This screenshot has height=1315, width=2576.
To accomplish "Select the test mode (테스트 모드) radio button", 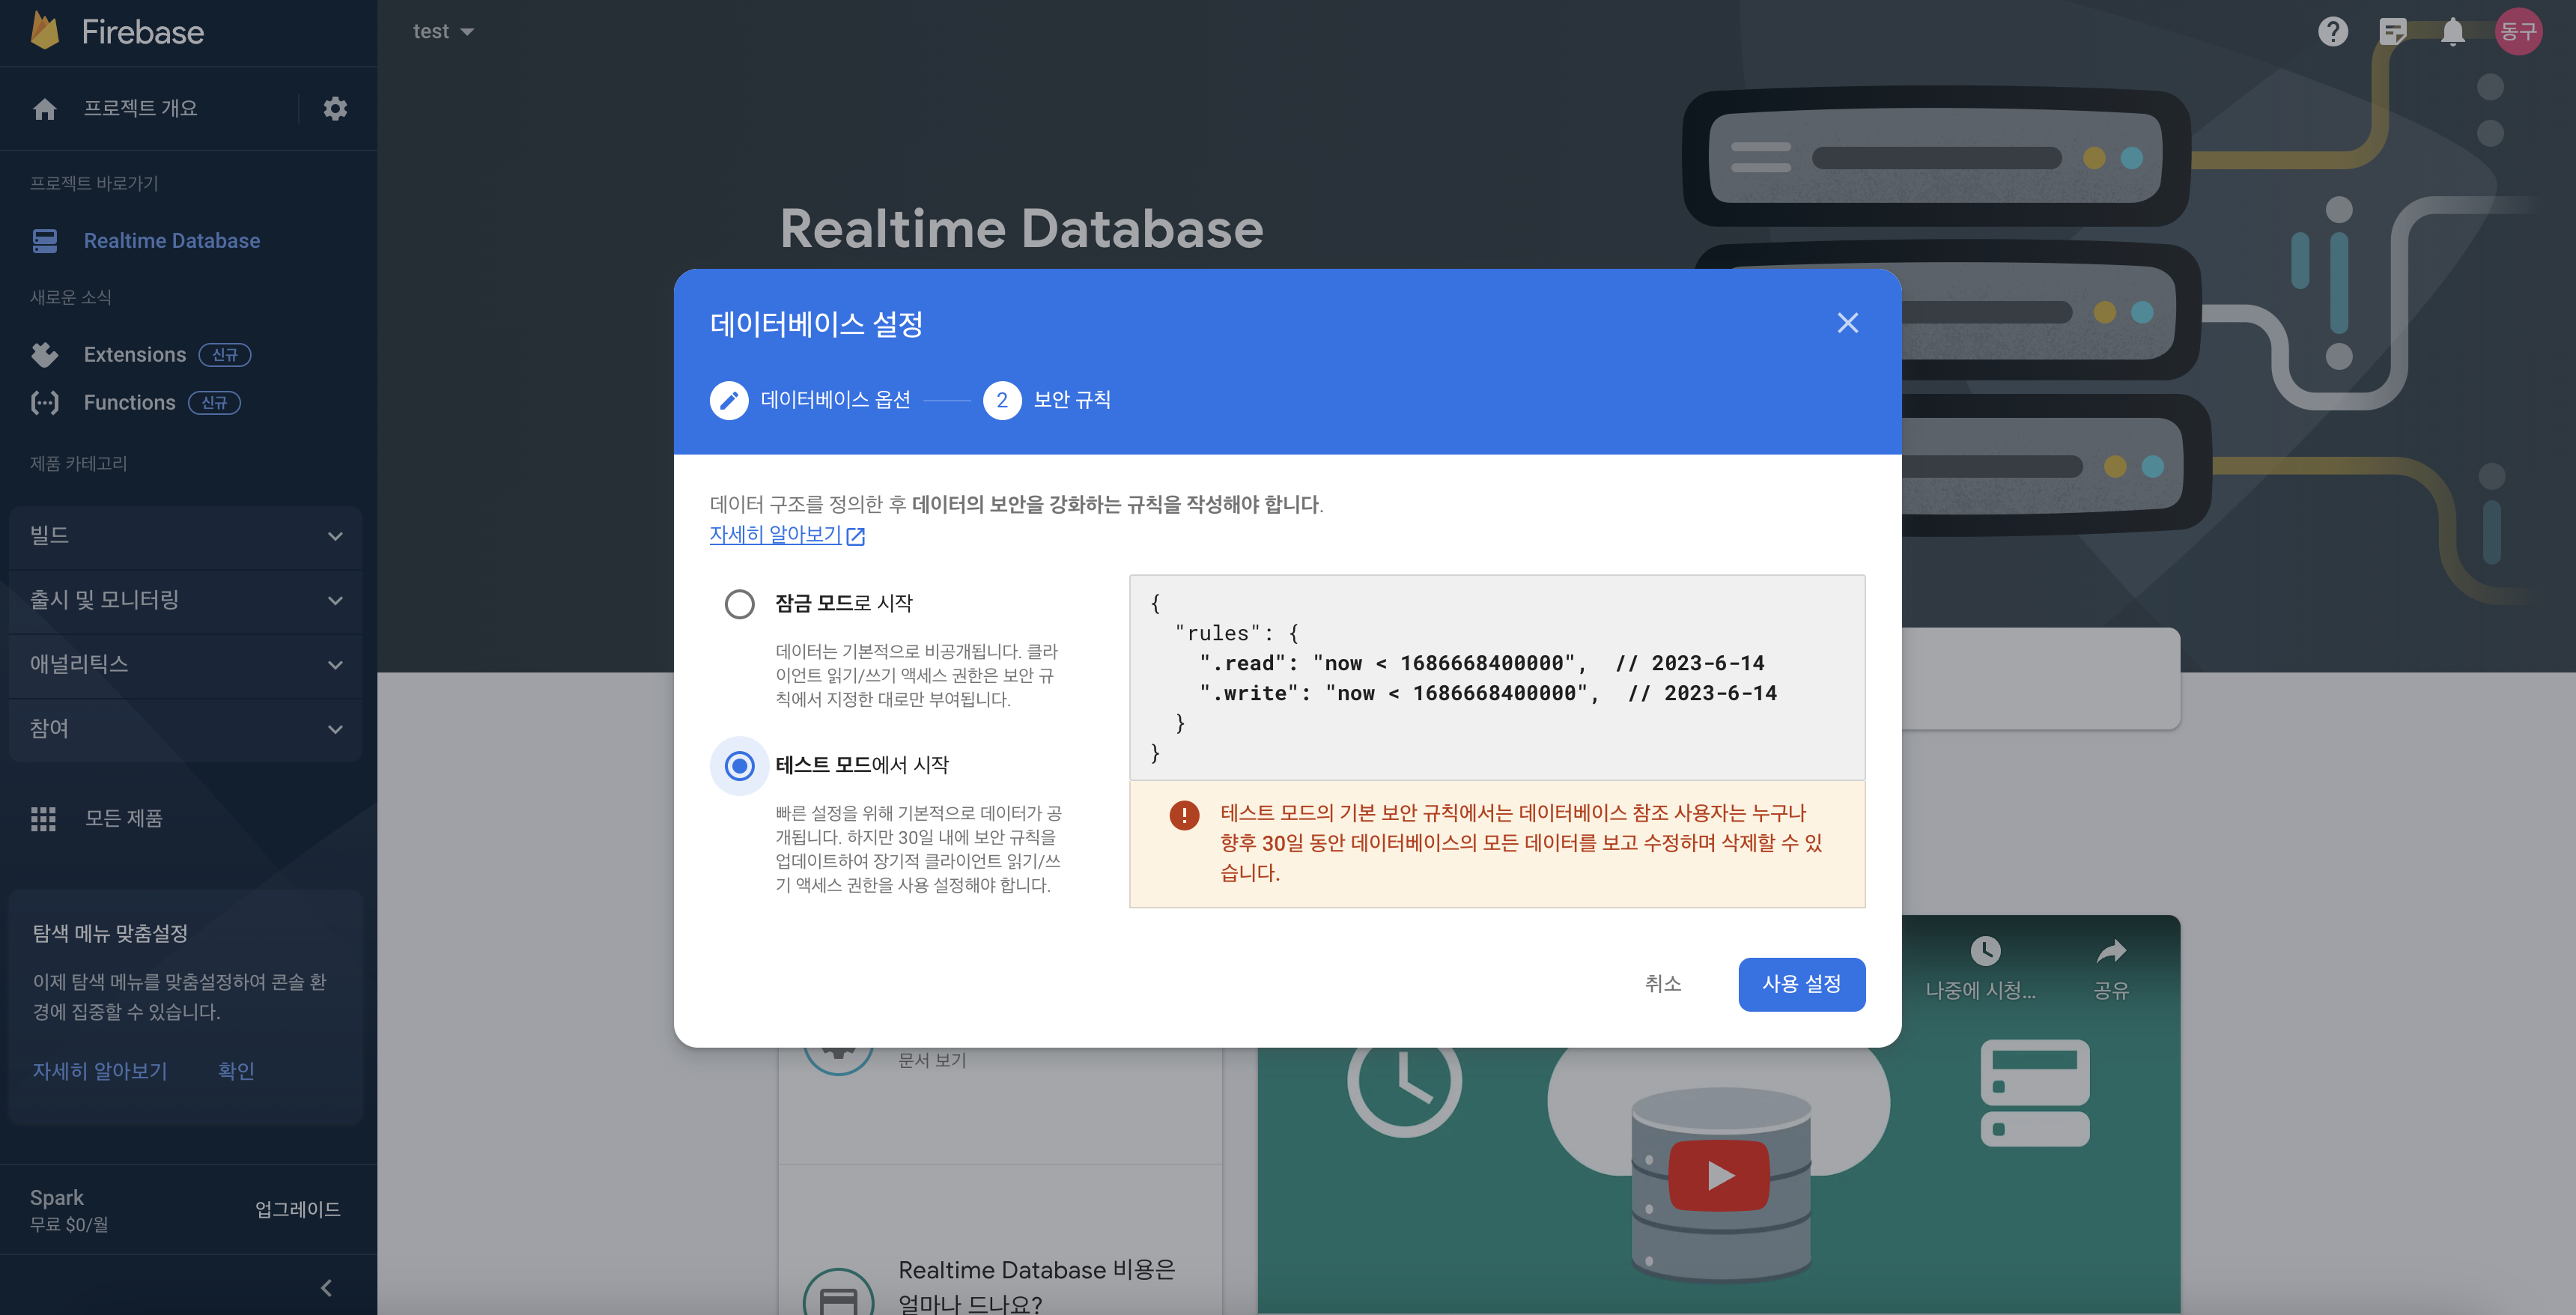I will tap(739, 766).
